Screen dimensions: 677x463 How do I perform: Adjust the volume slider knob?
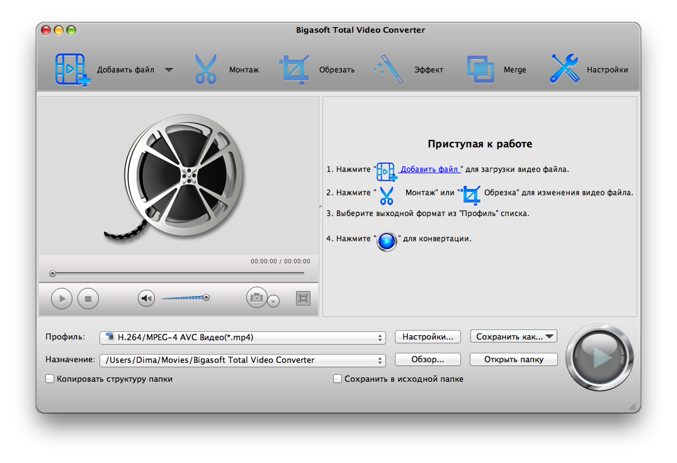207,297
